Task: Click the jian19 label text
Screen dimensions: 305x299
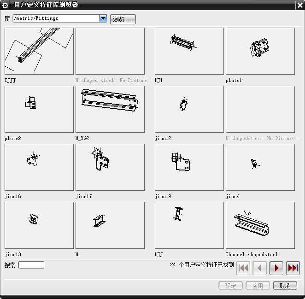Action: pos(163,196)
